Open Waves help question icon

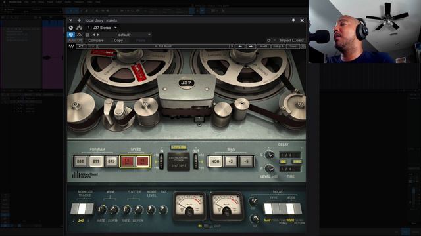(x=303, y=47)
